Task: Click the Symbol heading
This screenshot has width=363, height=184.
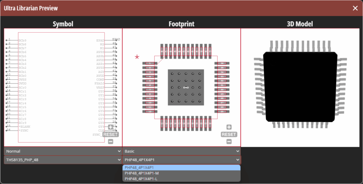Action: coord(63,24)
